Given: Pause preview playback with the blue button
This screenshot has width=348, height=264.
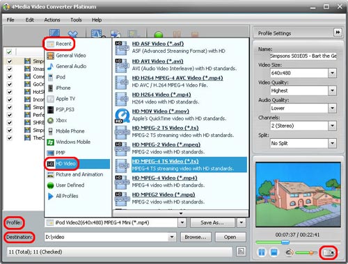Looking at the screenshot, I should [x=262, y=252].
